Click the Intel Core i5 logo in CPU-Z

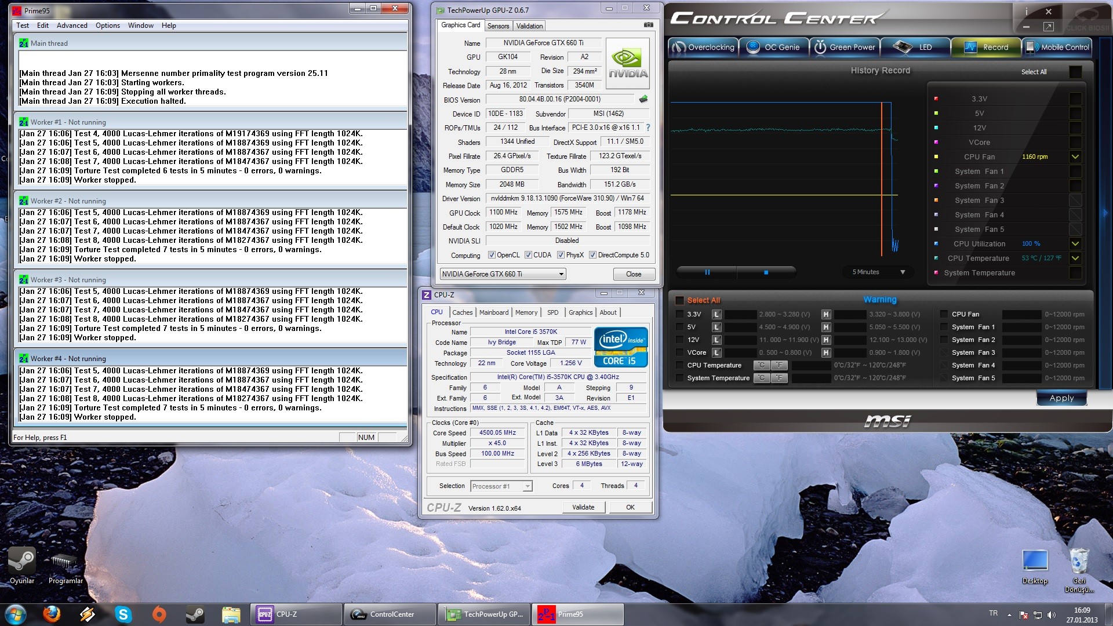[621, 347]
